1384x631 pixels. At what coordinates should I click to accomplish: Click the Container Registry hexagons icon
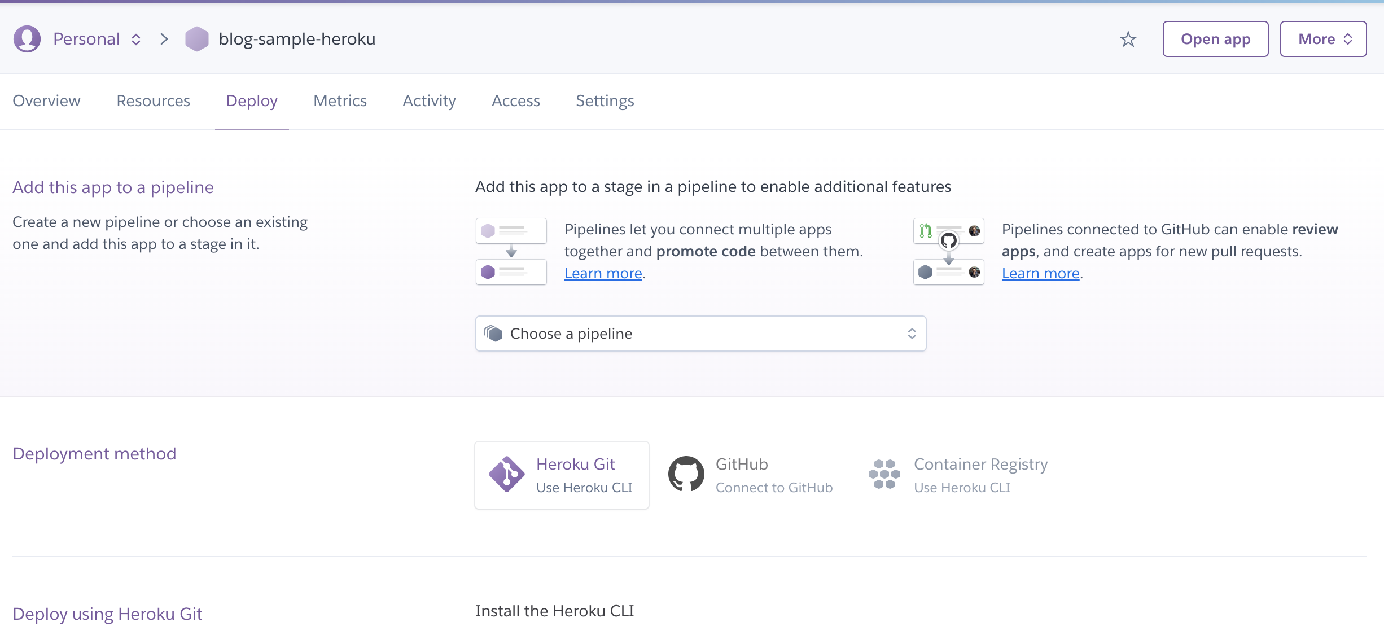pyautogui.click(x=884, y=474)
